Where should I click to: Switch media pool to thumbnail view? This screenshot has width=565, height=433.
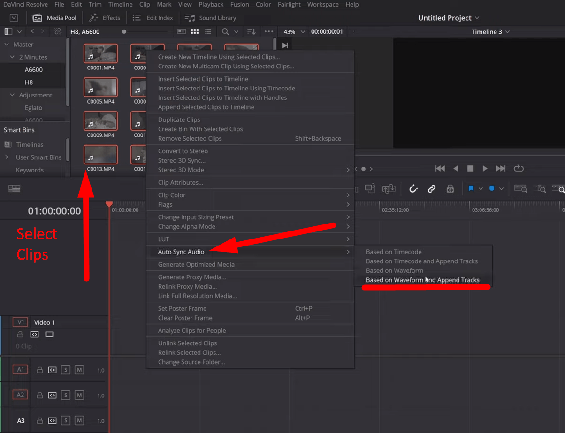(x=194, y=31)
